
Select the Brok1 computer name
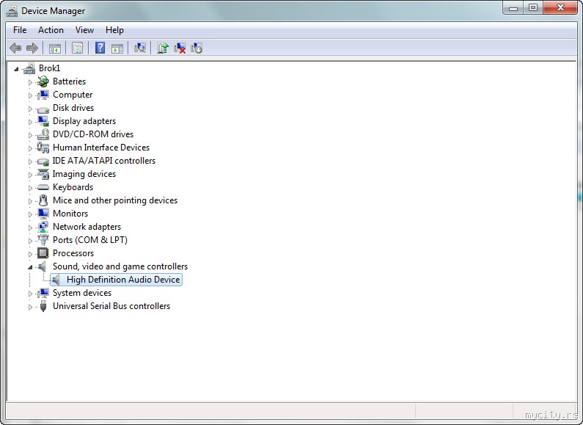[49, 68]
